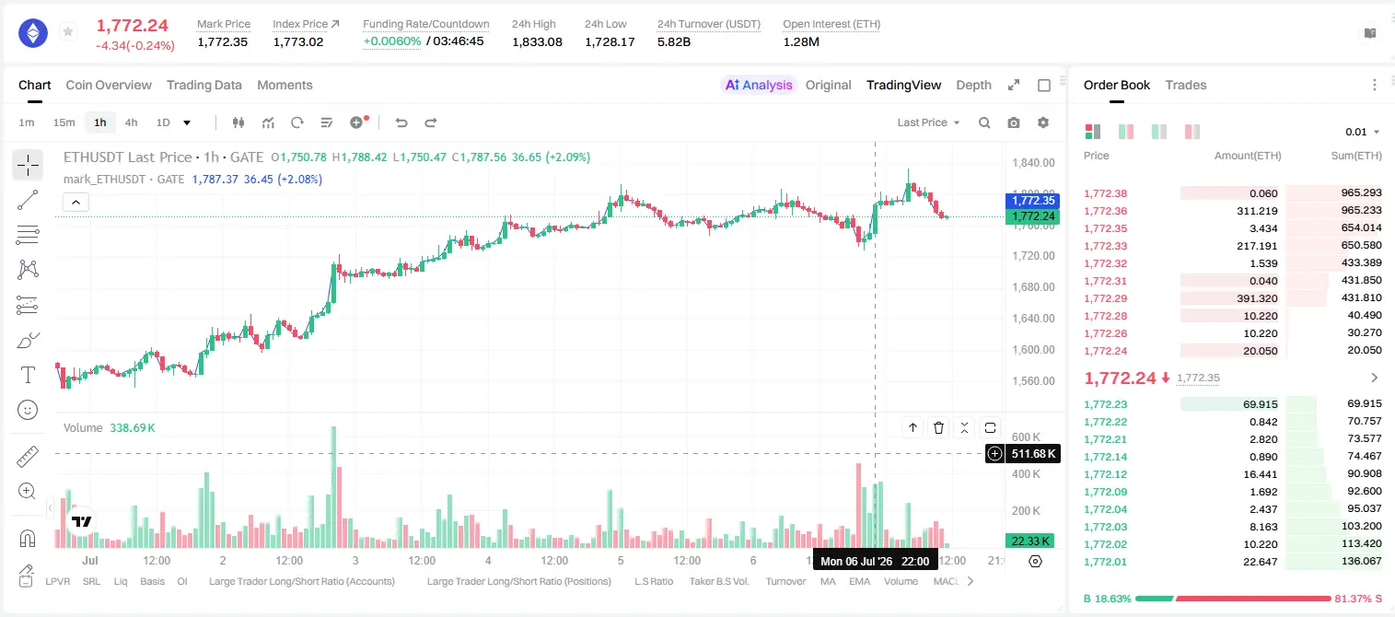This screenshot has width=1395, height=617.
Task: Select the ruler measure tool
Action: coord(28,457)
